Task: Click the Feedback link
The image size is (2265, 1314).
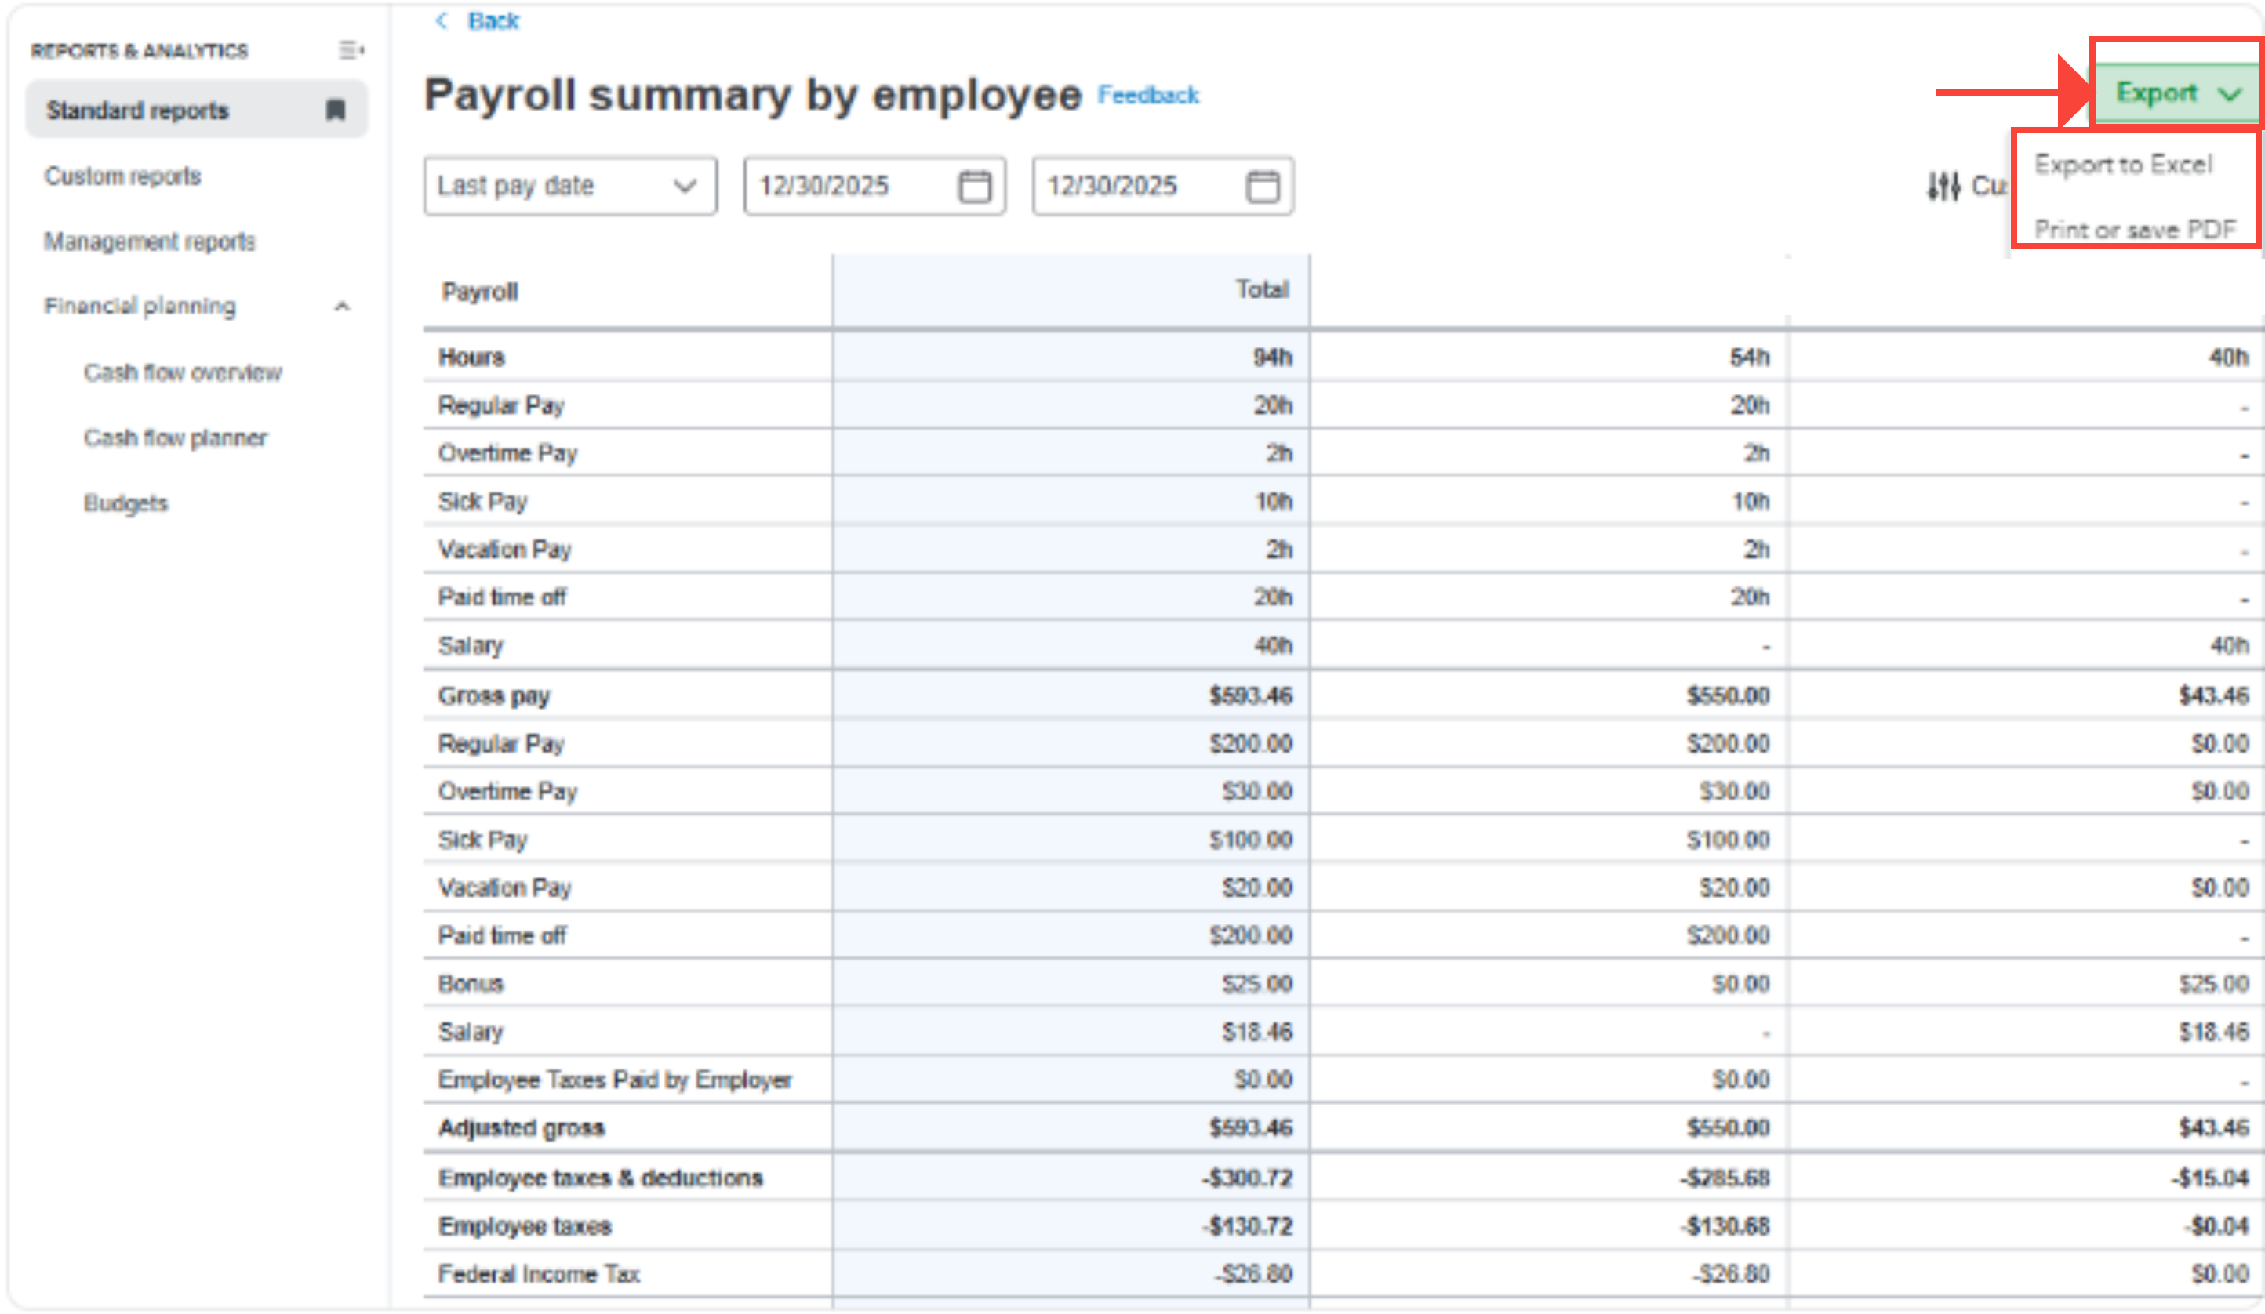Action: (x=1147, y=94)
